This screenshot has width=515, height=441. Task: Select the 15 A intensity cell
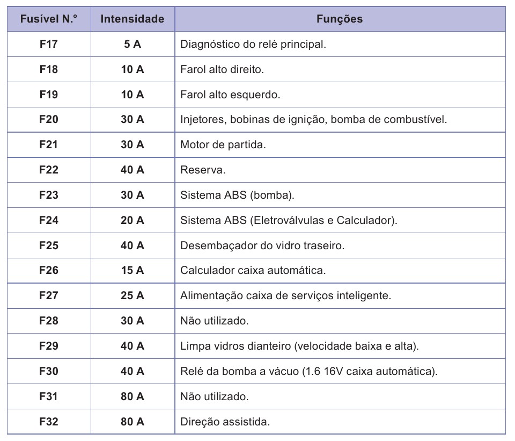point(132,270)
